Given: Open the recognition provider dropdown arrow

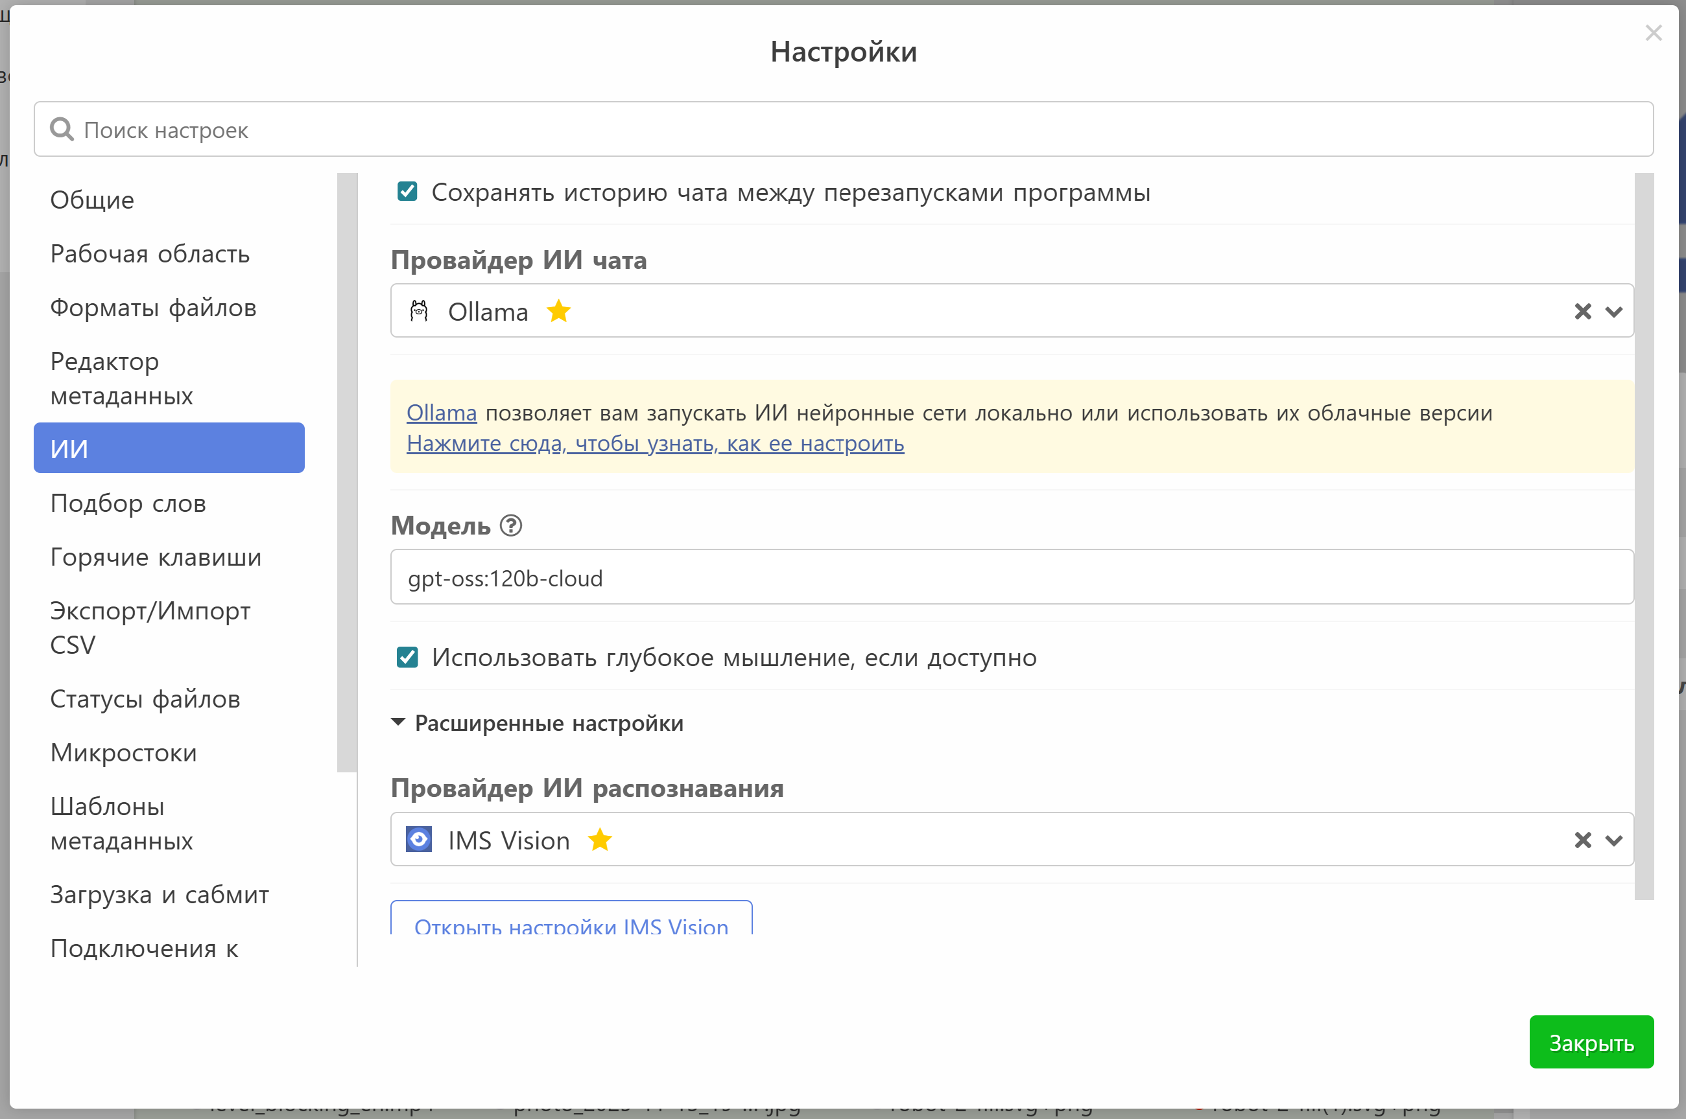Looking at the screenshot, I should pyautogui.click(x=1613, y=839).
